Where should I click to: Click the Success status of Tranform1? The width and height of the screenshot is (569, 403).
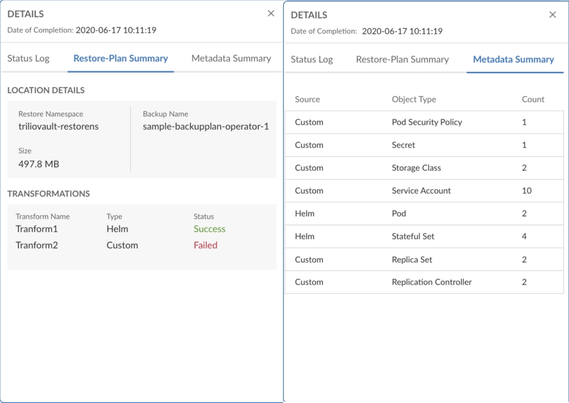click(209, 229)
